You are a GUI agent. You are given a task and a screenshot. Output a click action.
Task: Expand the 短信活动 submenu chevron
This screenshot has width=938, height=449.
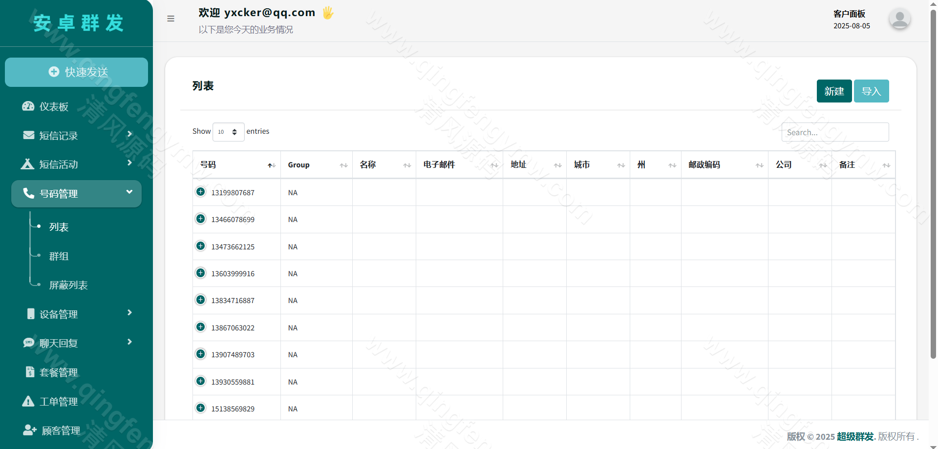pos(129,163)
